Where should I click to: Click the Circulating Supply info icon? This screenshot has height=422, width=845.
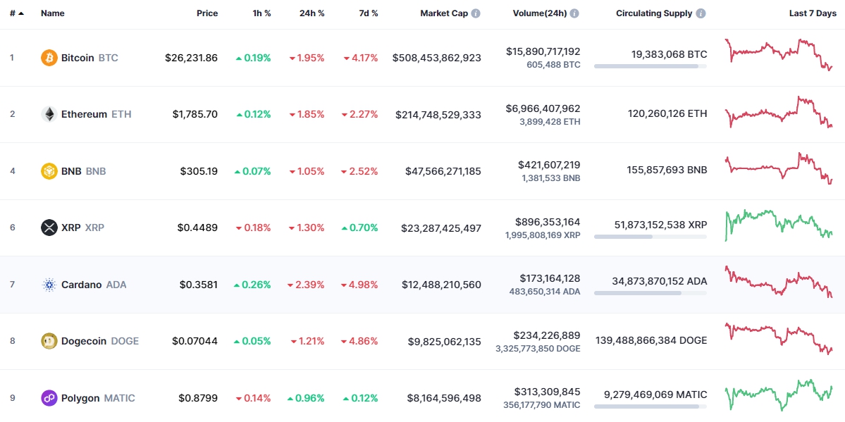(701, 13)
